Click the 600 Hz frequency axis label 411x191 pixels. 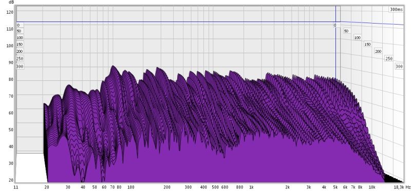225,187
